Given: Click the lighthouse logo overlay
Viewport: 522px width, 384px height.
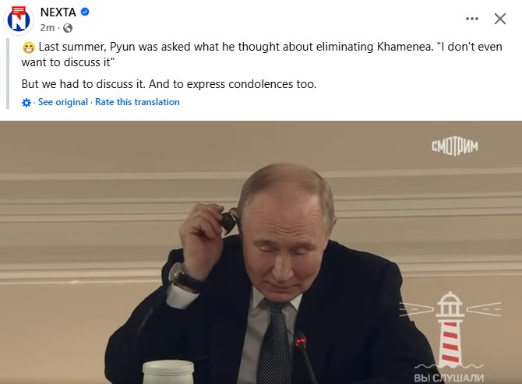Looking at the screenshot, I should 450,329.
